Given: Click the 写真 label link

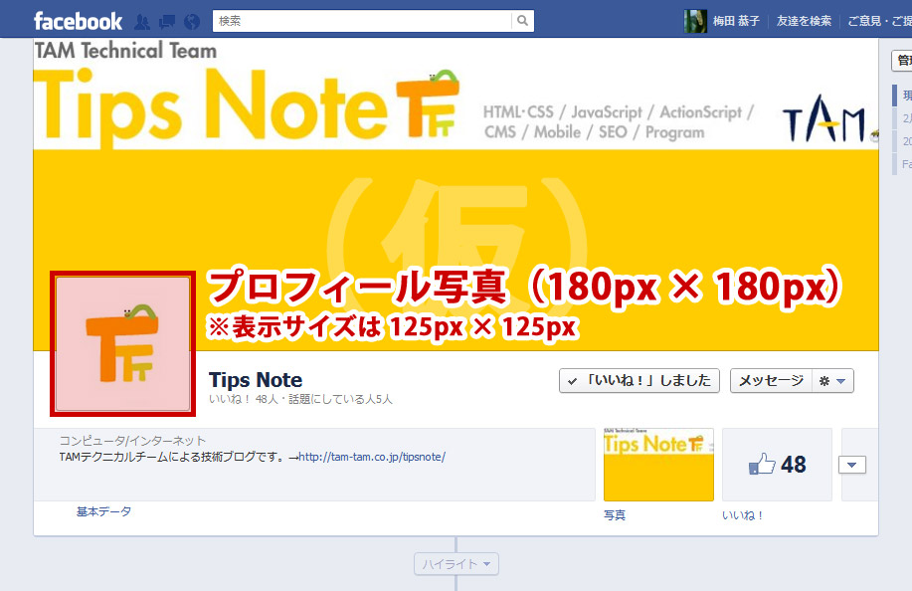Looking at the screenshot, I should point(615,515).
